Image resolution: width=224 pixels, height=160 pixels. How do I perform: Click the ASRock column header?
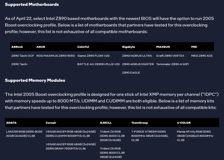[x=17, y=47]
